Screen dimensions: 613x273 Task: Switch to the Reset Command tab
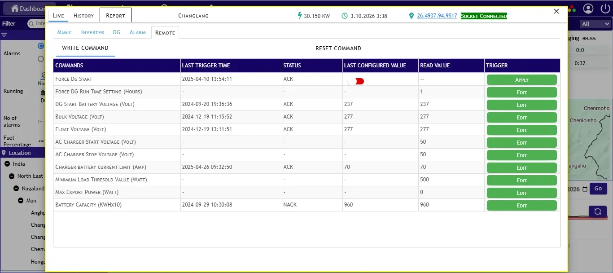[338, 48]
